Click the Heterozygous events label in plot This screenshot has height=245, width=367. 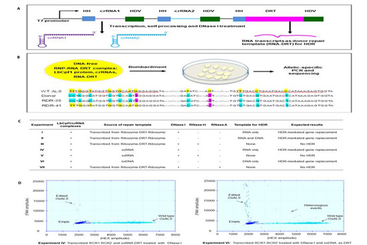(316, 206)
